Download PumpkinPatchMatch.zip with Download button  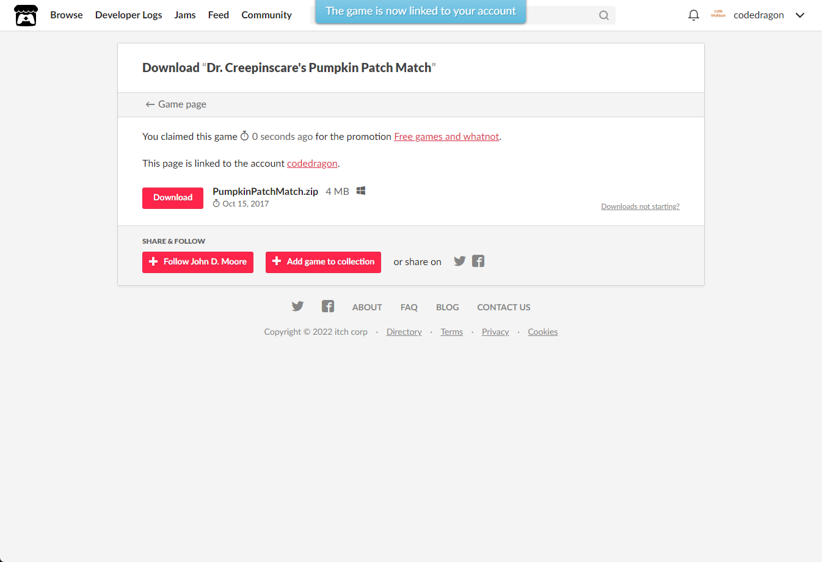(x=173, y=198)
